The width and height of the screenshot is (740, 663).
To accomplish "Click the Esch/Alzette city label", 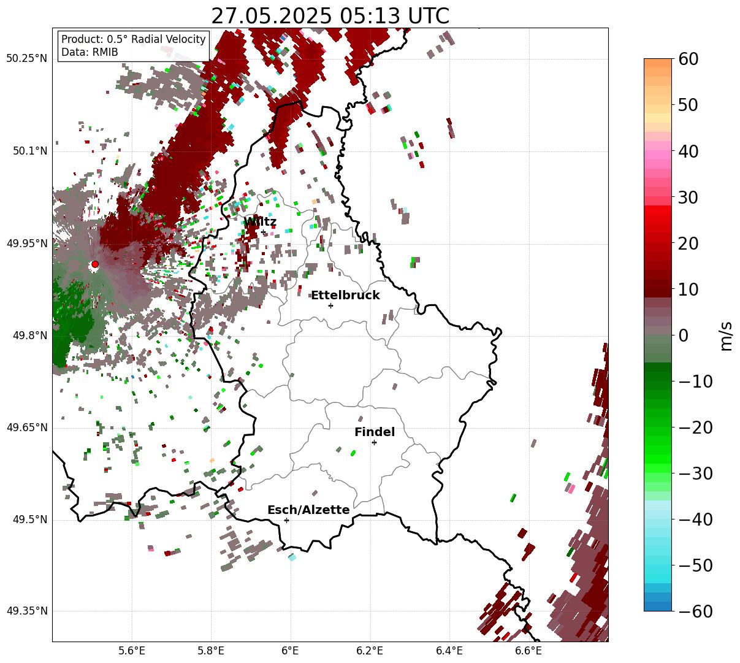I will [308, 510].
